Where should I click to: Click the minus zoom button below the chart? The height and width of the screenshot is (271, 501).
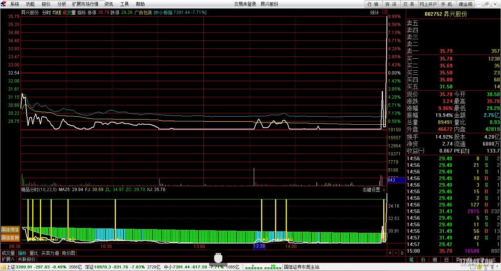(x=396, y=253)
